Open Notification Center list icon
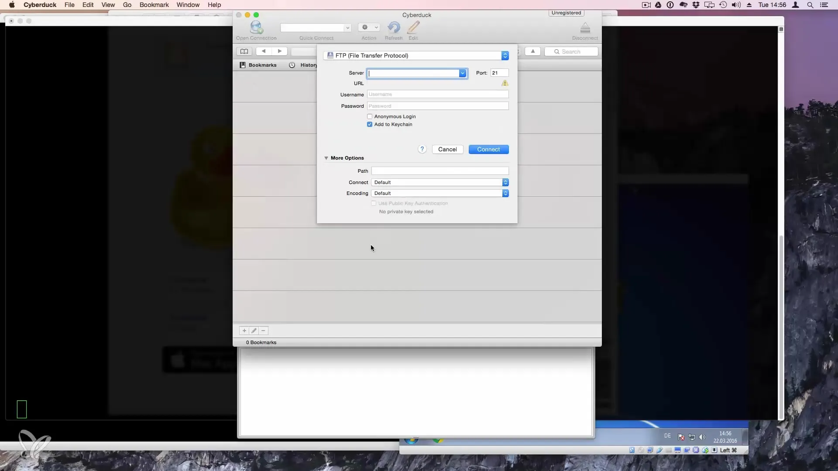The width and height of the screenshot is (838, 471). coord(824,5)
